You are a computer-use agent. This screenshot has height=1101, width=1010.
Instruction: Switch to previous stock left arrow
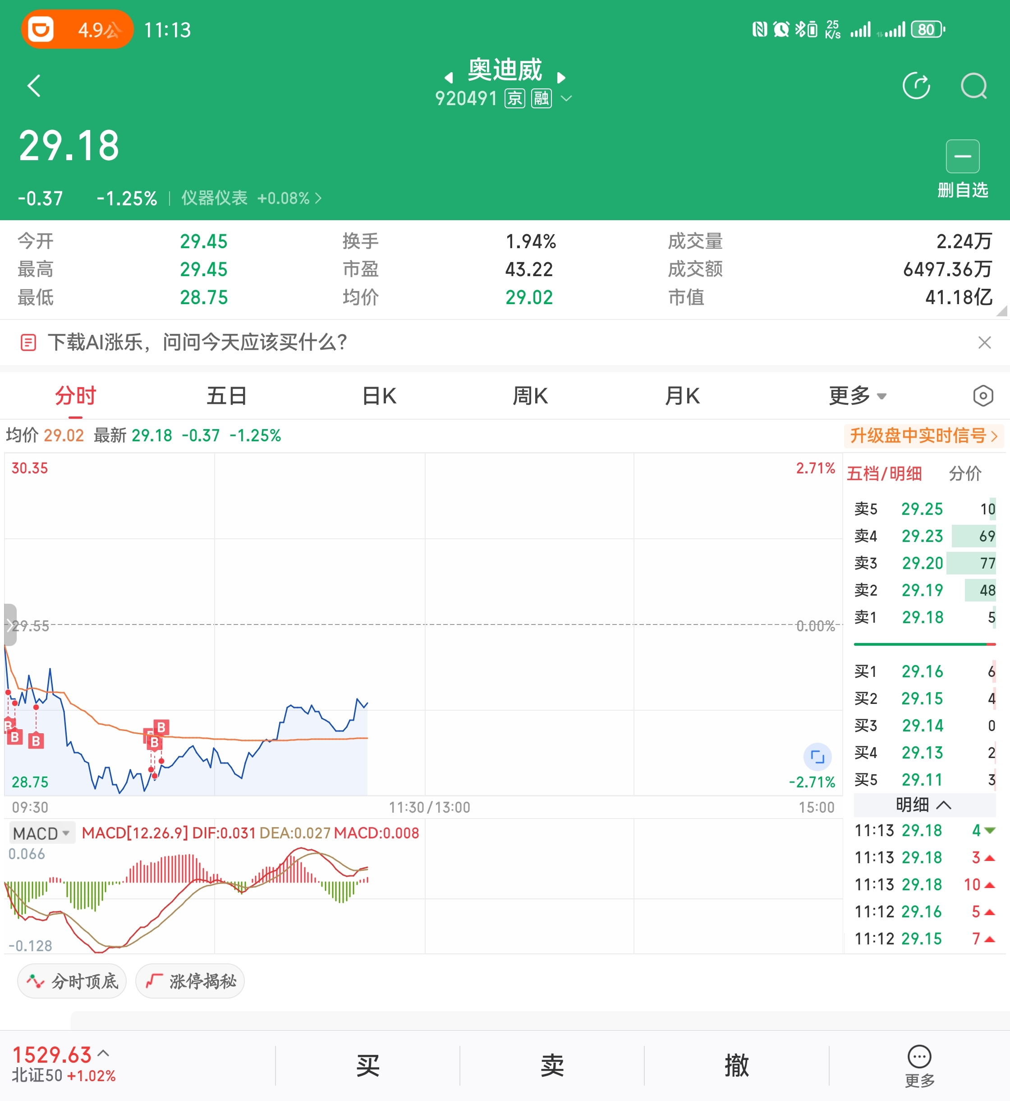click(449, 78)
